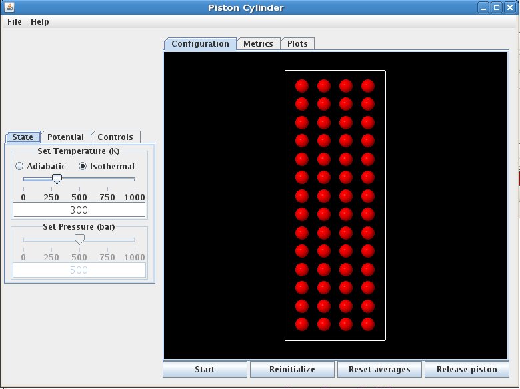Click the Release piston button
Screen dimensions: 520x389
[x=467, y=370]
